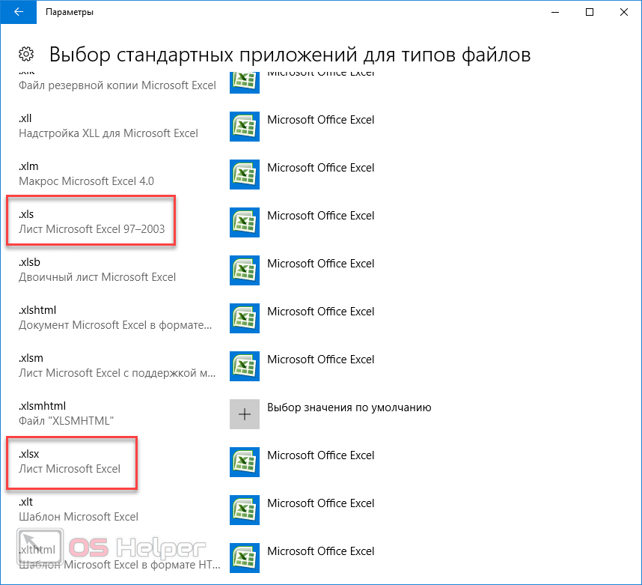Change Microsoft Office Excel app for .xlthtml
This screenshot has width=642, height=585.
click(x=320, y=551)
